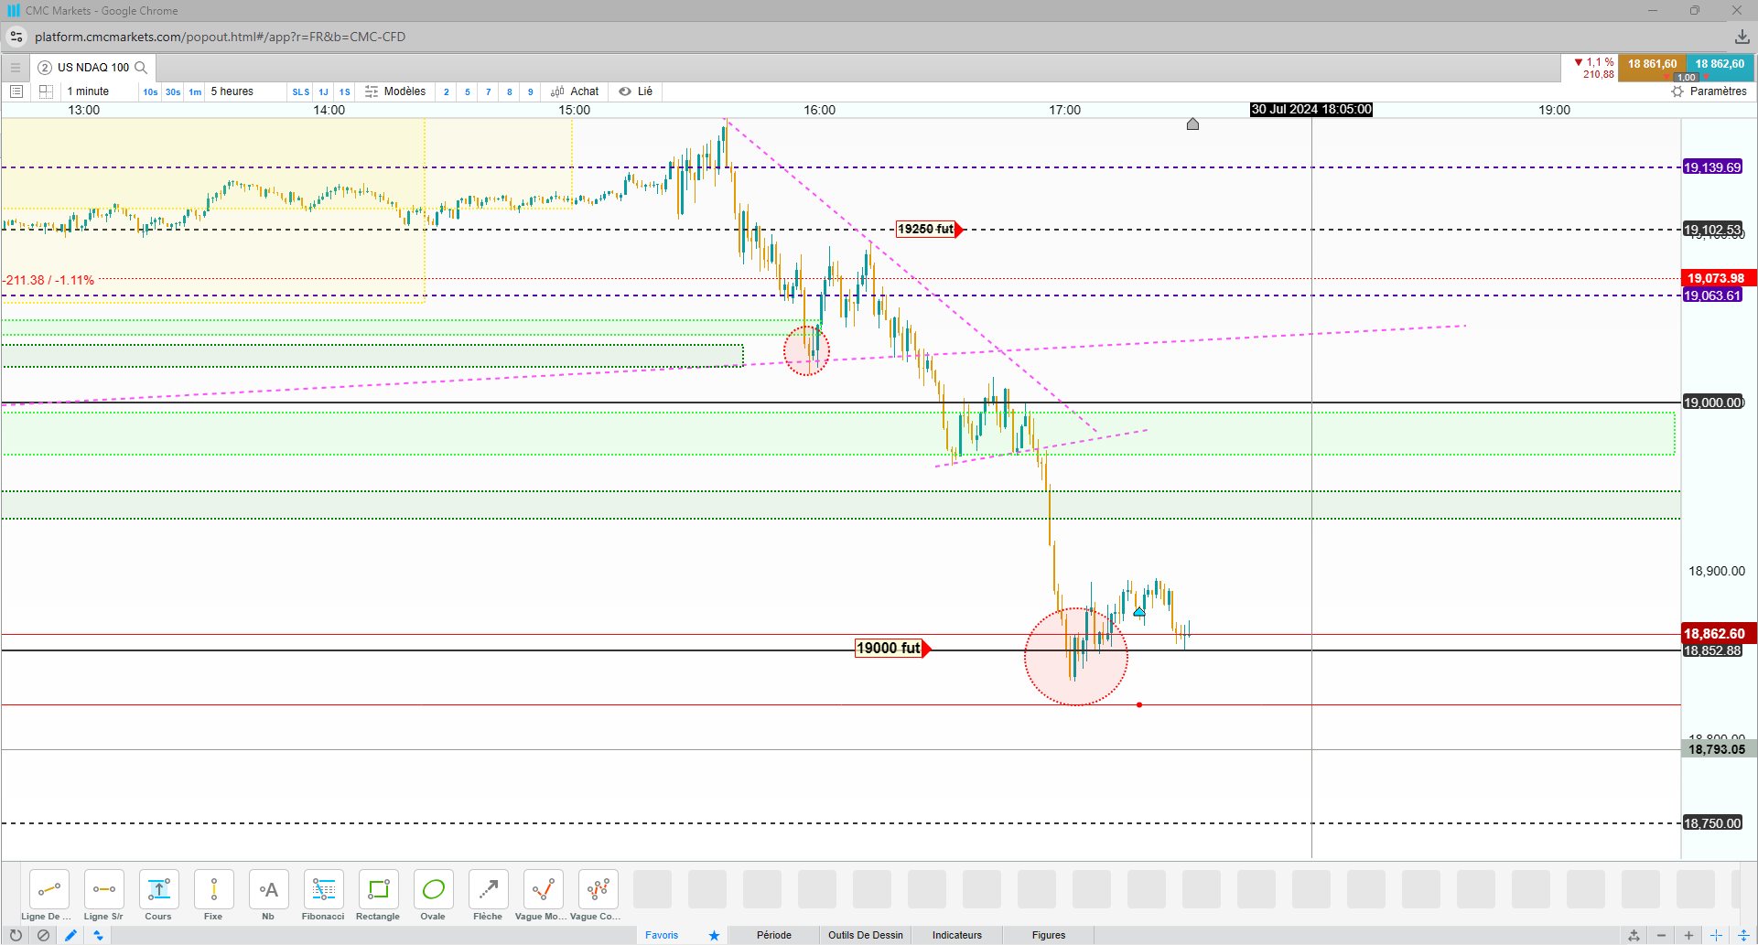This screenshot has width=1758, height=945.
Task: Open the Achat price type dropdown
Action: point(575,91)
